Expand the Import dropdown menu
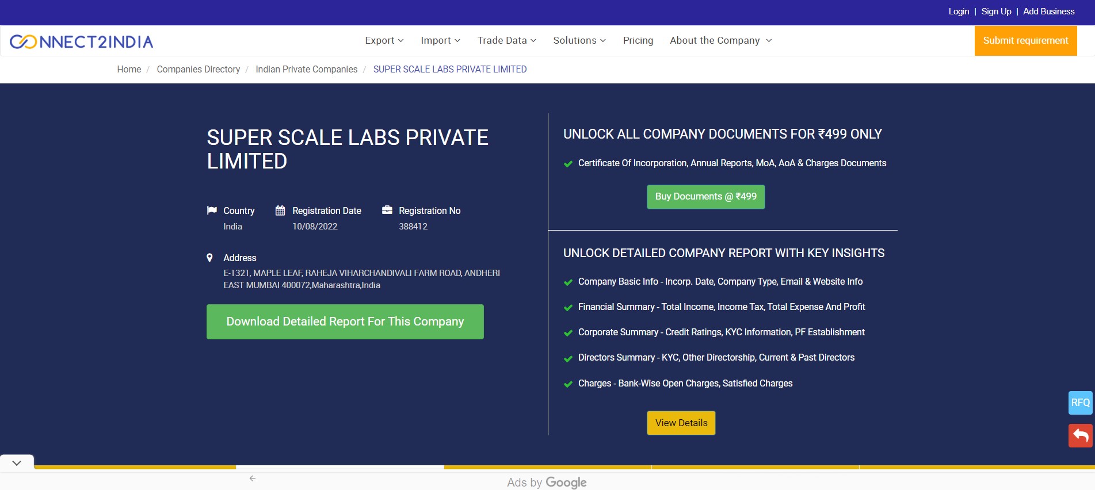 [441, 40]
